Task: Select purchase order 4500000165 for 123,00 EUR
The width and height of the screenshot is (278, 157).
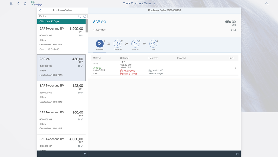Action: coord(61,95)
